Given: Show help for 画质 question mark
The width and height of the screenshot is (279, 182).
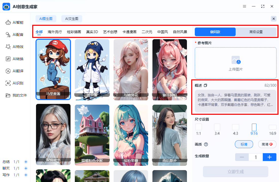Looking at the screenshot, I should tap(206, 144).
